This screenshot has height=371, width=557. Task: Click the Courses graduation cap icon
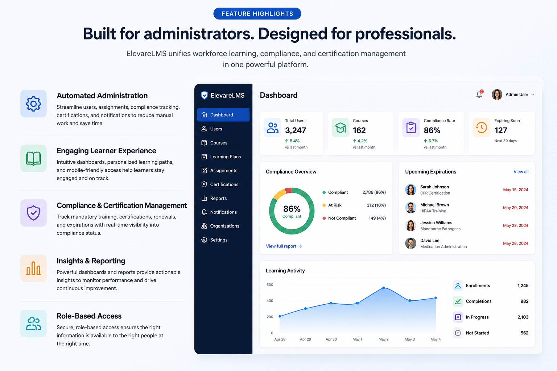(341, 128)
